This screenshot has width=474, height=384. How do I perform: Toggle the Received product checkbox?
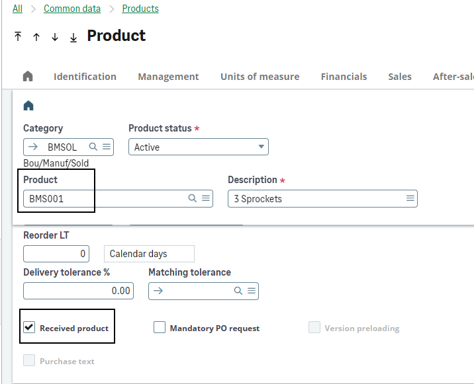(29, 327)
